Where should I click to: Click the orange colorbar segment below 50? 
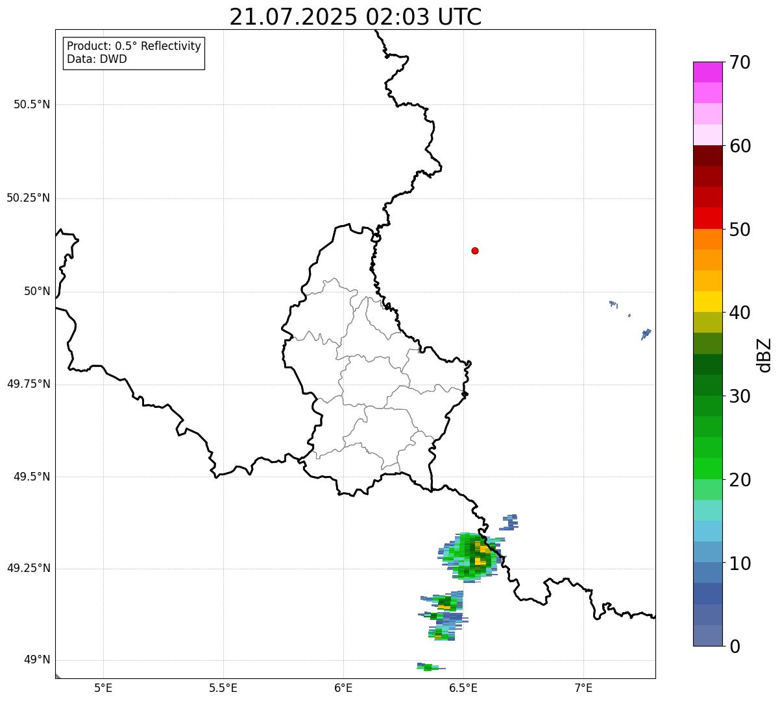[707, 239]
